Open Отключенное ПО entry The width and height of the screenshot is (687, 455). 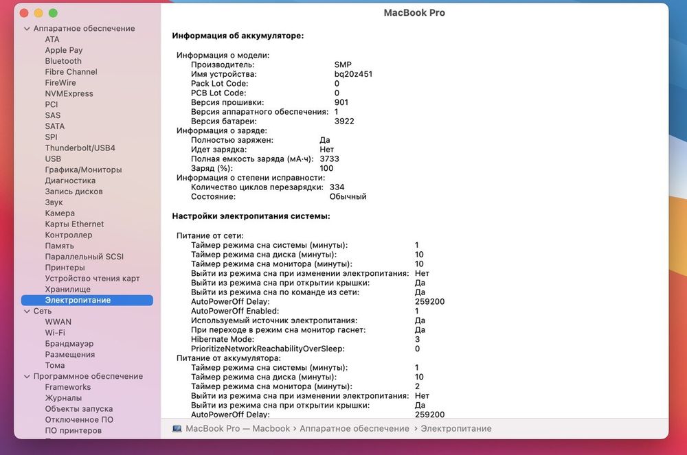point(79,420)
